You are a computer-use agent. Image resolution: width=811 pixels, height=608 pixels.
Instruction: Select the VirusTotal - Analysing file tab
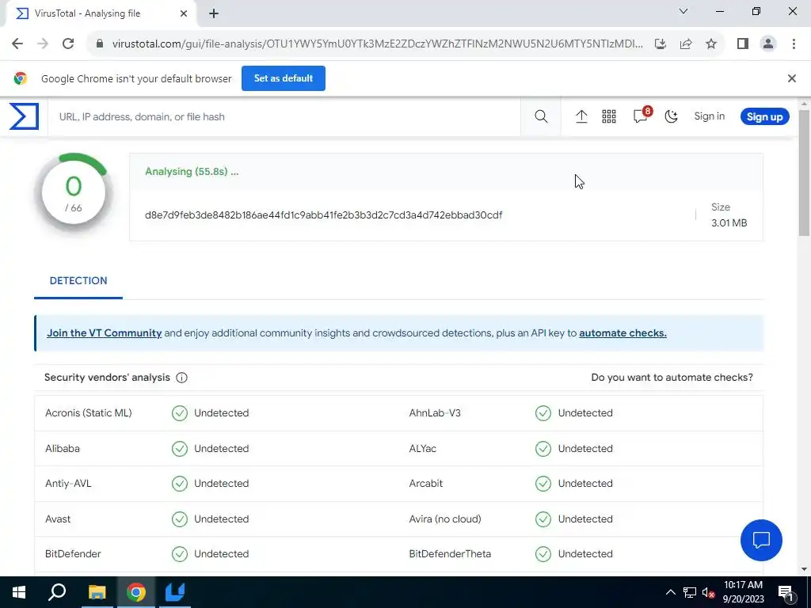[x=101, y=13]
